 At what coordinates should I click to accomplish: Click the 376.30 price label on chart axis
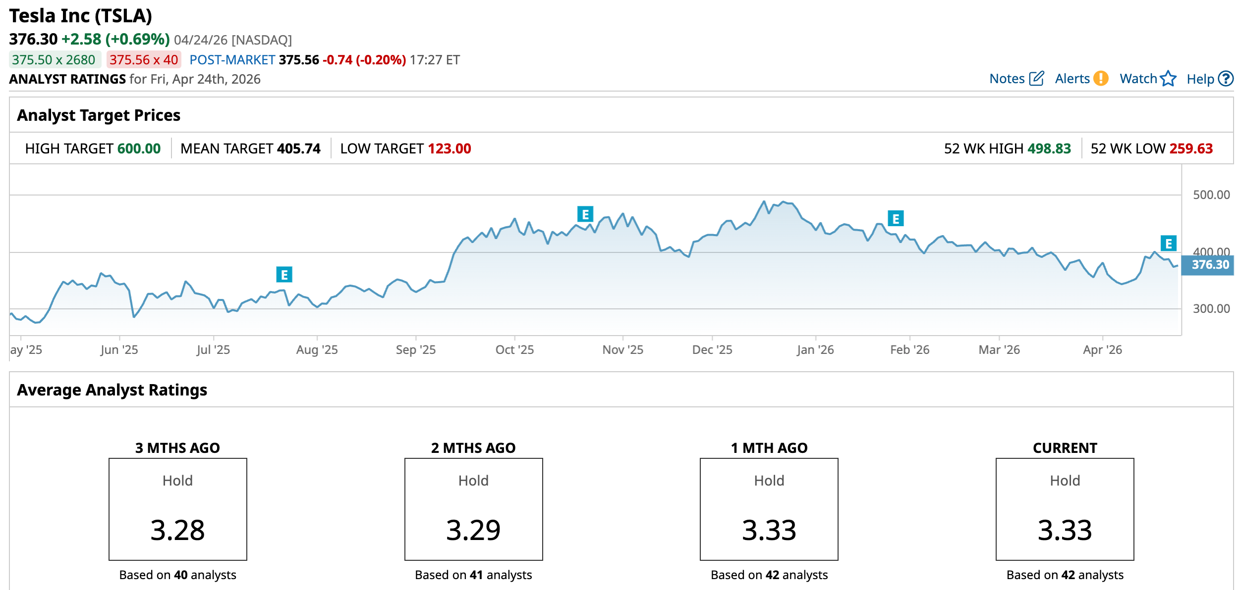1208,265
